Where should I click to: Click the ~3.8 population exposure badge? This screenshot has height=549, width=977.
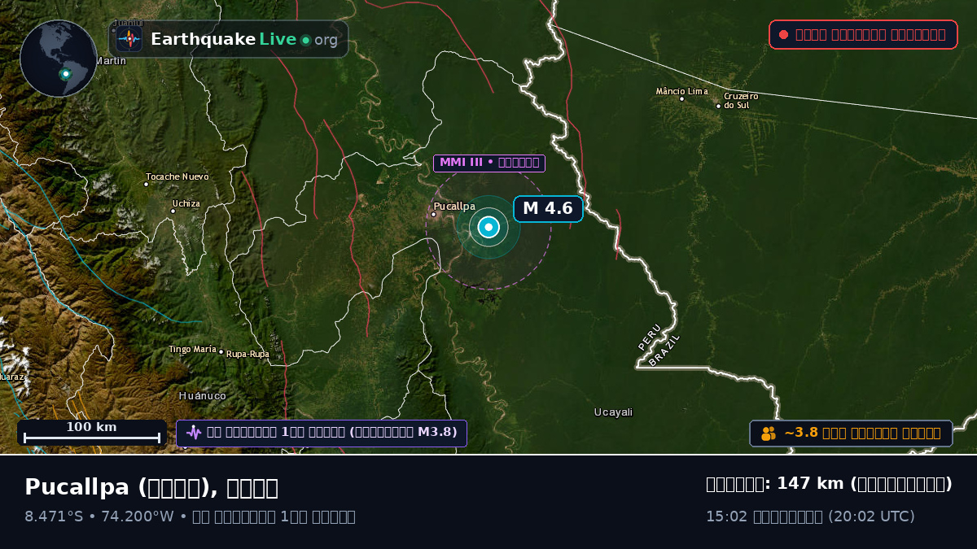click(851, 434)
